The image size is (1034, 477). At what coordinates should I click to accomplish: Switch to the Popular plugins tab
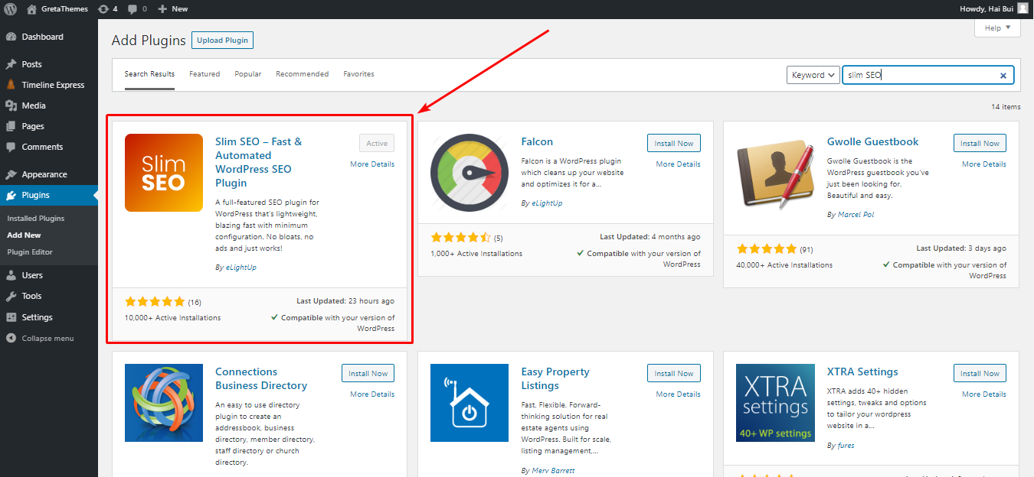247,73
